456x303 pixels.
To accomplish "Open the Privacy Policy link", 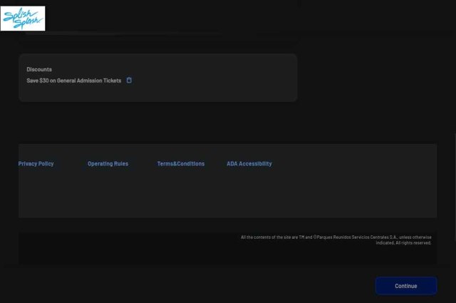I will 36,163.
